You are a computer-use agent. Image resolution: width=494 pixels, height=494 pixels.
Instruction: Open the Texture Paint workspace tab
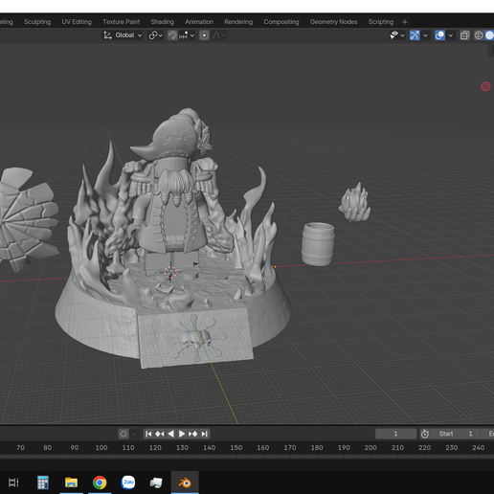tap(122, 22)
